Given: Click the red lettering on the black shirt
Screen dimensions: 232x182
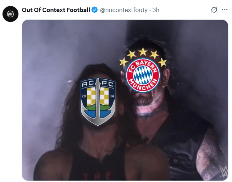Looking at the screenshot, I should [97, 176].
